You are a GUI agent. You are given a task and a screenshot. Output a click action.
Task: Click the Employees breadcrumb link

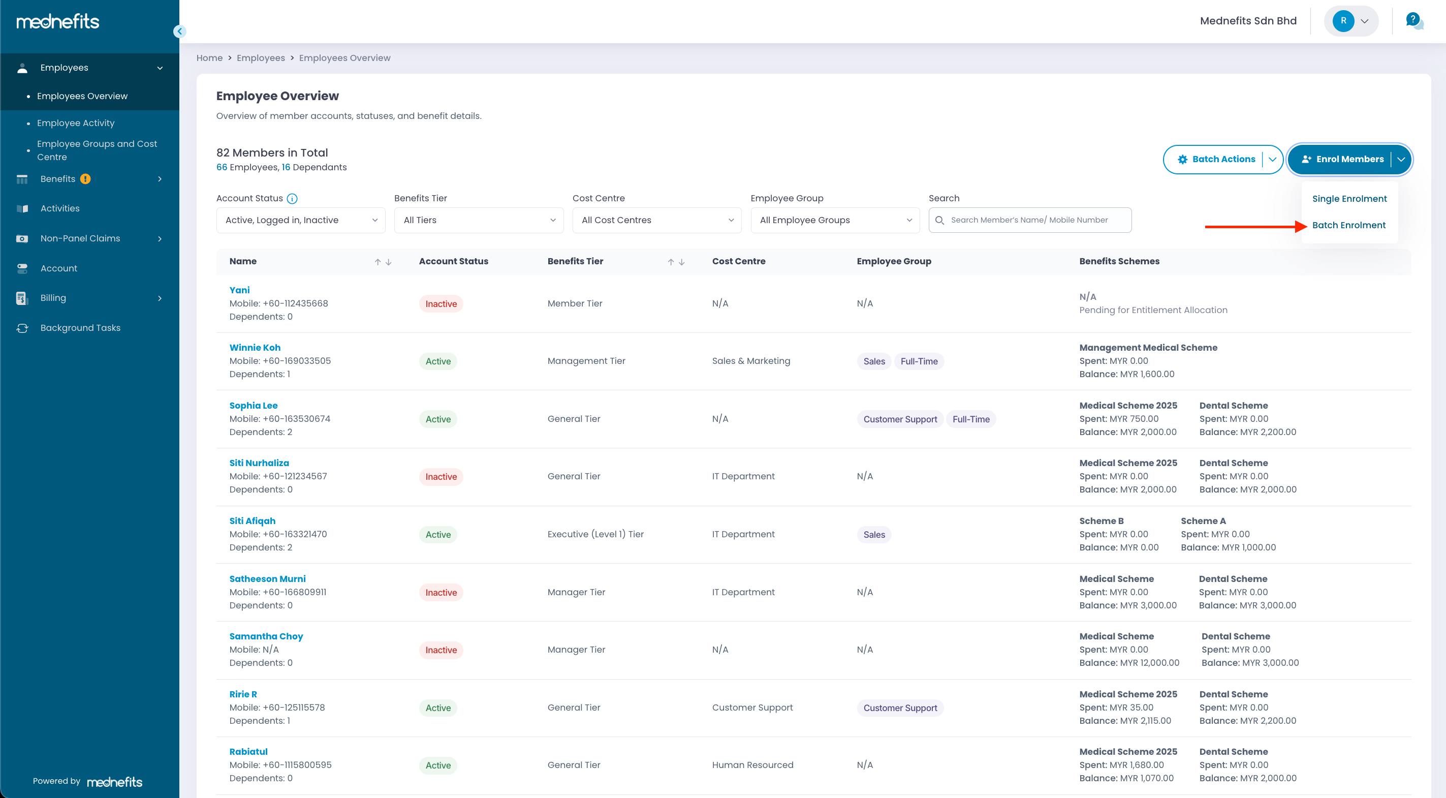point(261,58)
